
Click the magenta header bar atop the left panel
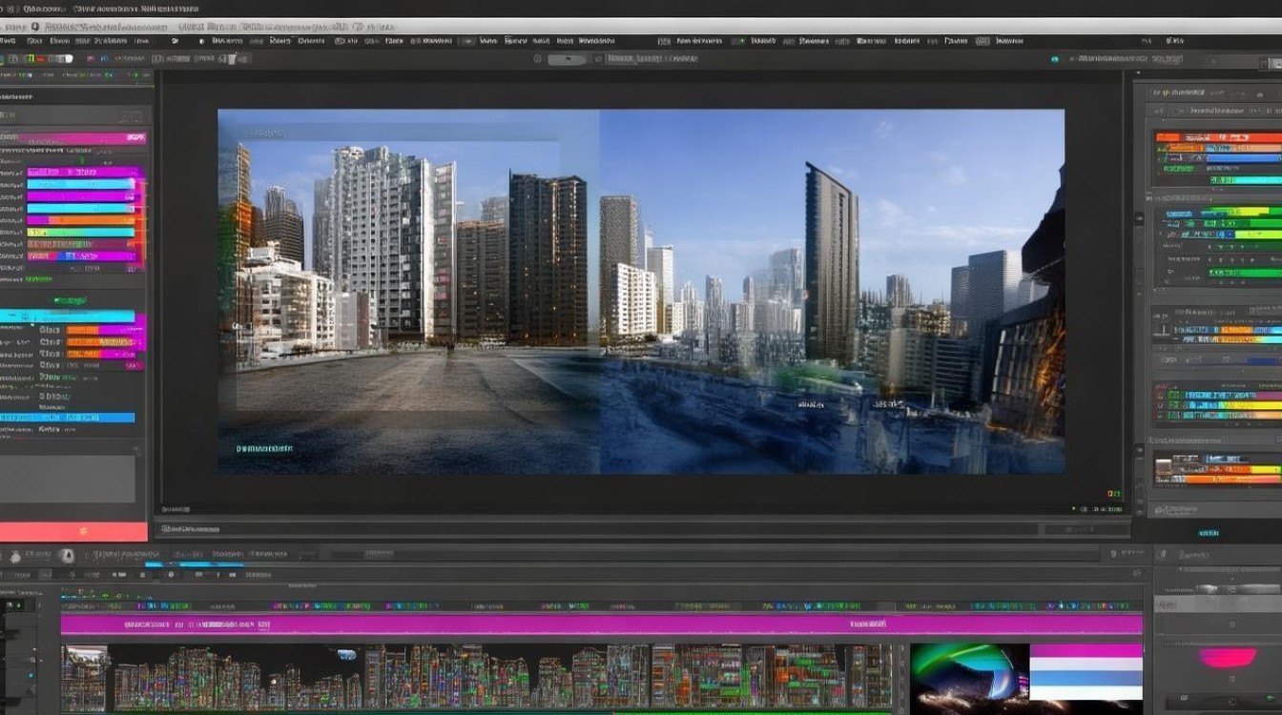[x=73, y=137]
